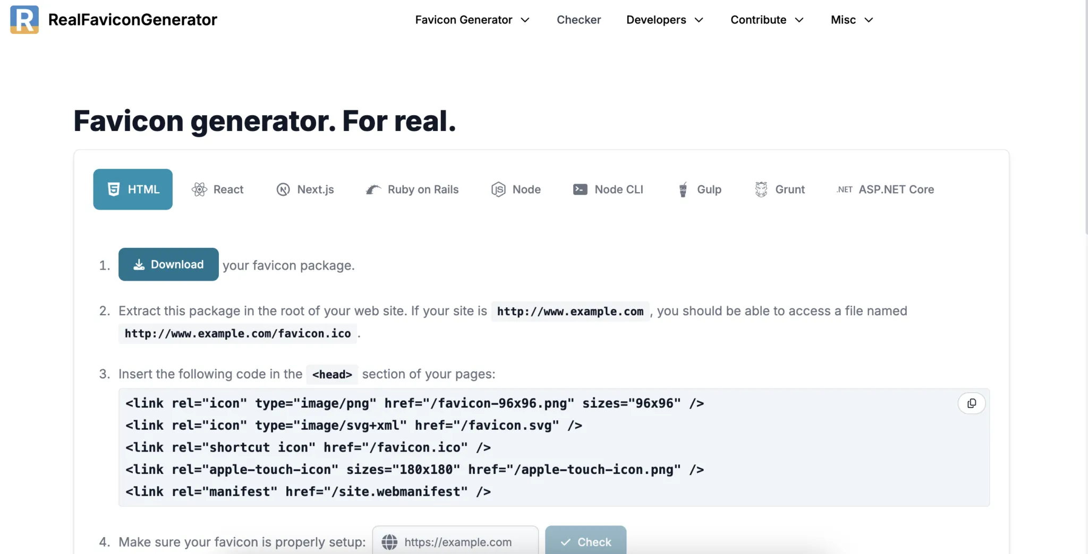Click the globe icon beside the URL field

point(390,542)
